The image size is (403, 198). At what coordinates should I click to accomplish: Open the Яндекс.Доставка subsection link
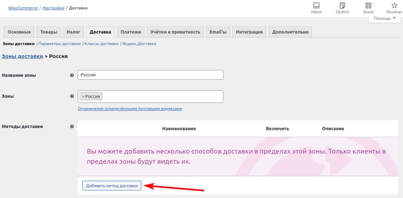click(x=139, y=43)
